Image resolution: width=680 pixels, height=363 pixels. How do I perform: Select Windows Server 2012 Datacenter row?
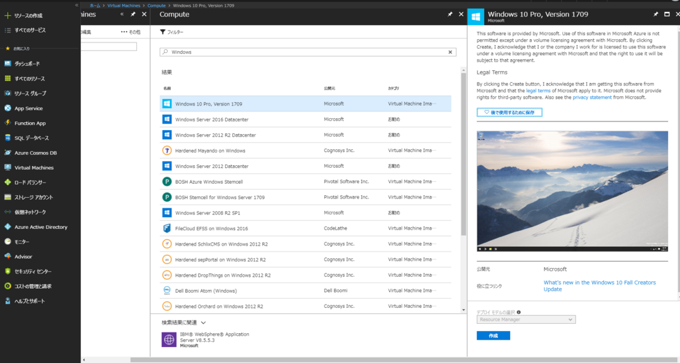click(305, 167)
